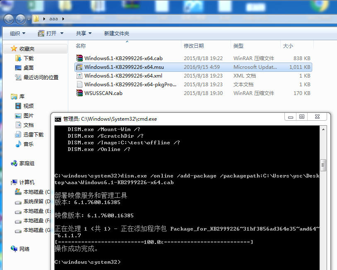Click the 文档 library icon
The width and height of the screenshot is (337, 270).
click(x=18, y=125)
